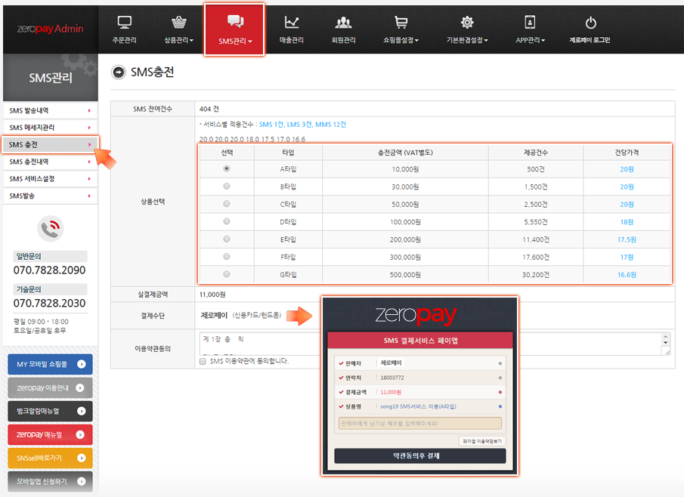The width and height of the screenshot is (684, 497).
Task: Select the F타입 radio button
Action: 227,256
